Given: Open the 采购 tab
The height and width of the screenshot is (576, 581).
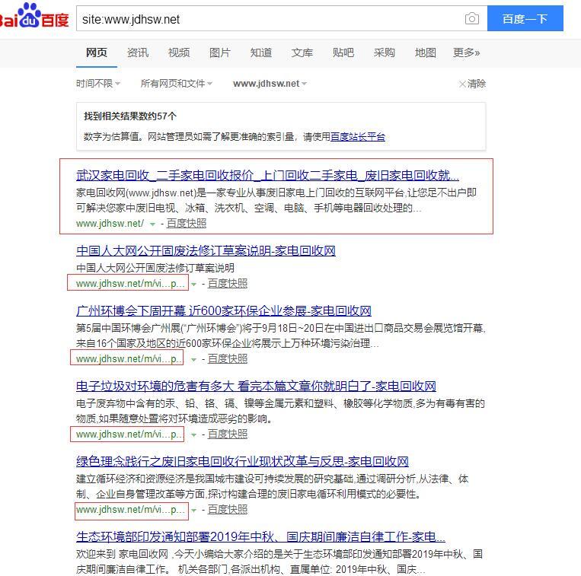Looking at the screenshot, I should click(x=385, y=53).
